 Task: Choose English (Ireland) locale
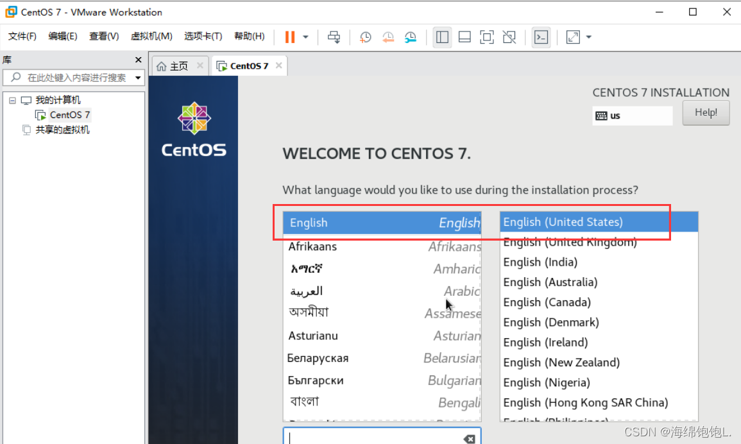(x=599, y=343)
